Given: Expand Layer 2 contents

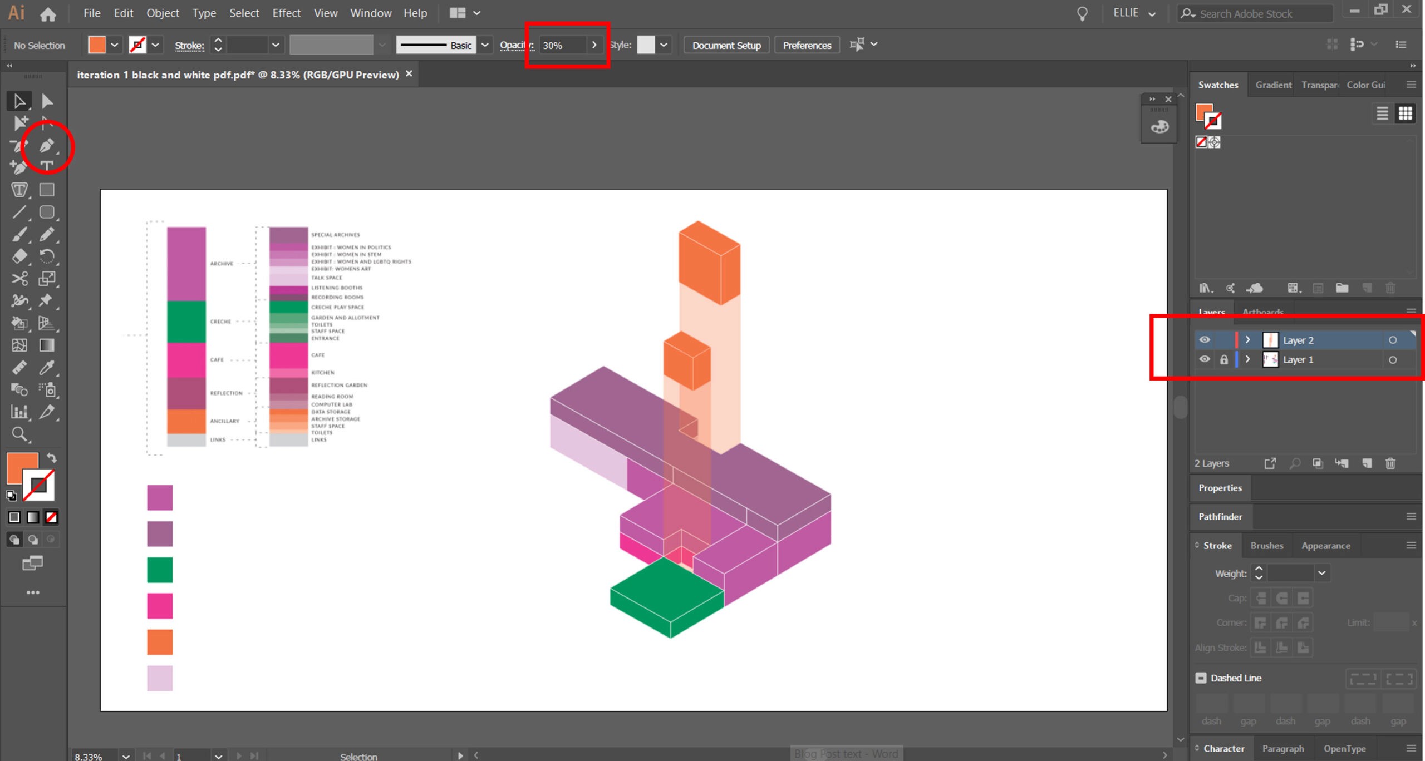Looking at the screenshot, I should click(1247, 340).
